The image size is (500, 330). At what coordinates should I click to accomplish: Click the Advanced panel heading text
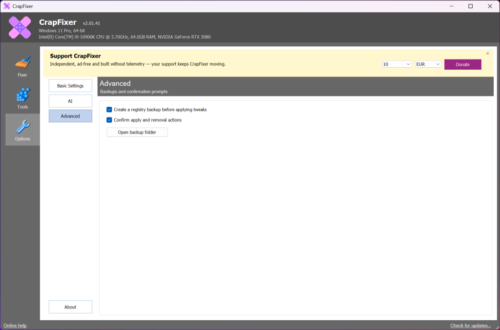[115, 83]
